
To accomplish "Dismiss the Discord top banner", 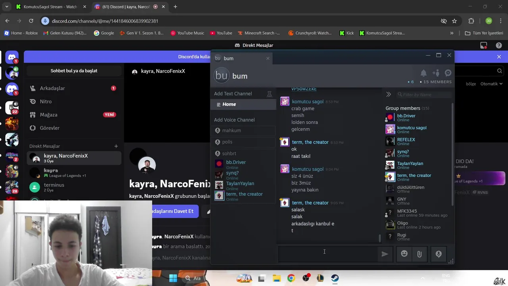I will 499,57.
